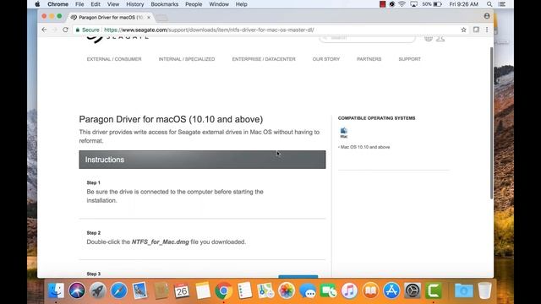Click the address bar URL
Image resolution: width=541 pixels, height=304 pixels.
[209, 30]
